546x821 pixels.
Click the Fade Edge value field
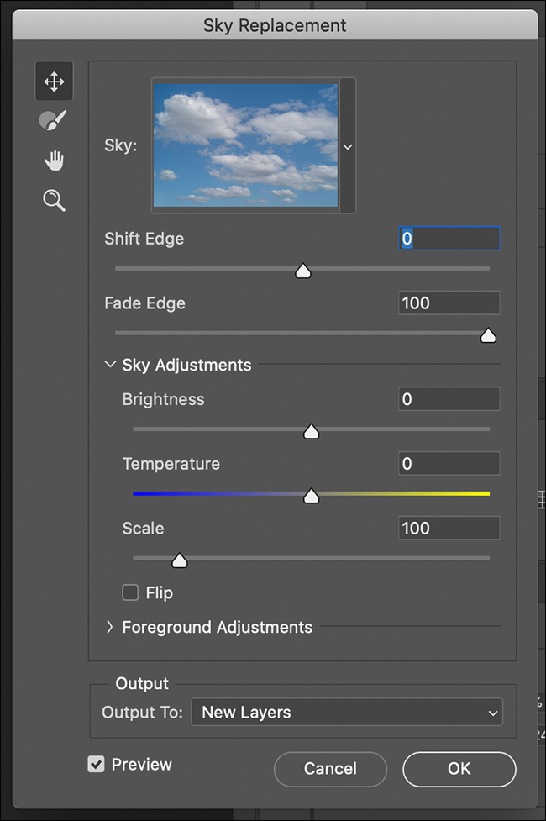[x=449, y=303]
